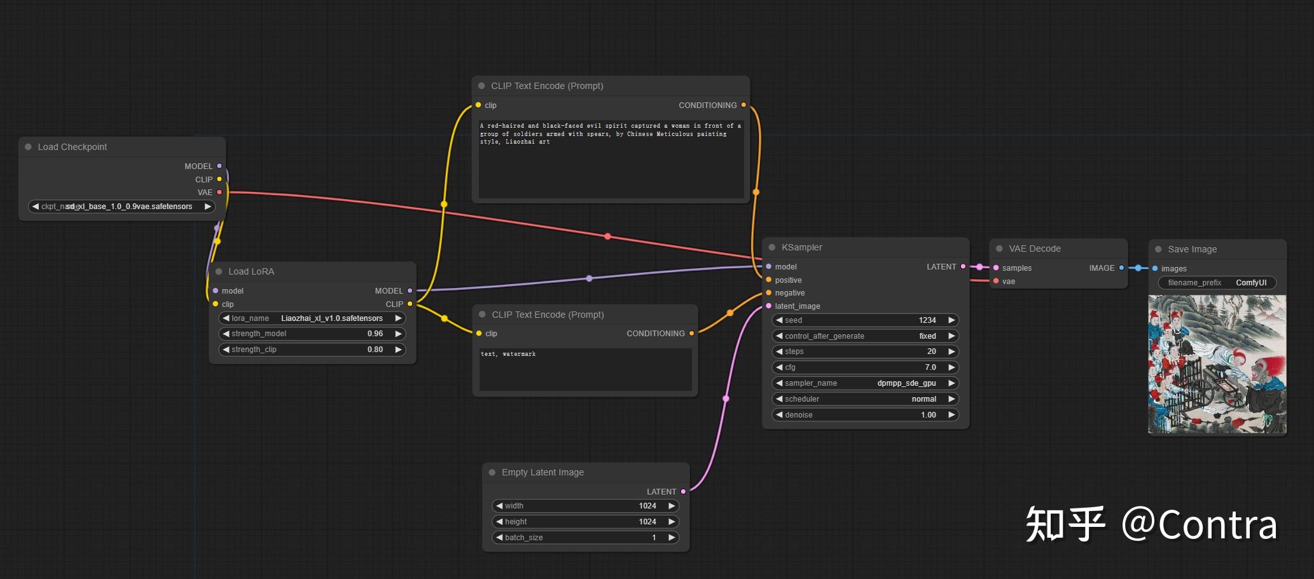This screenshot has width=1314, height=579.
Task: Collapse the Load Checkpoint node with its title circle
Action: tap(28, 146)
